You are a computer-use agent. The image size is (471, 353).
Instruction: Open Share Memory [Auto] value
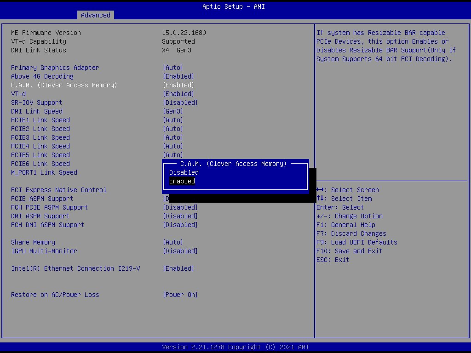[173, 242]
